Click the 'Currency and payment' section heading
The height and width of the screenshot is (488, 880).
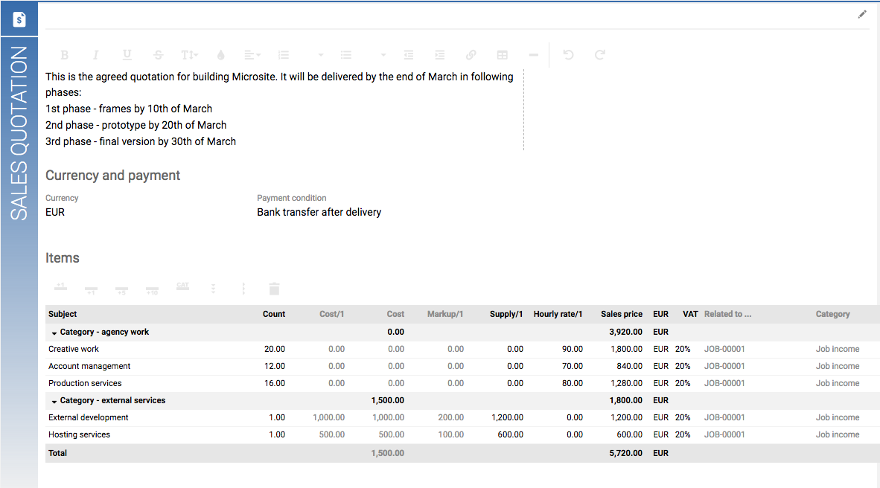coord(113,176)
